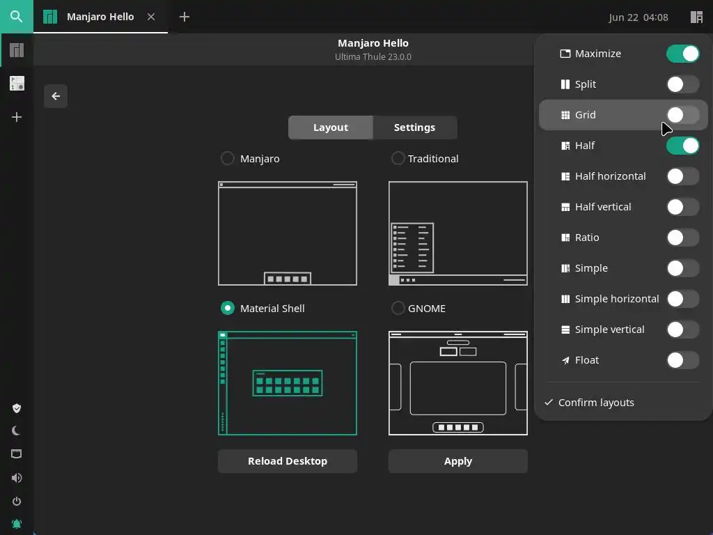Open the notifications bell icon

pos(17,524)
